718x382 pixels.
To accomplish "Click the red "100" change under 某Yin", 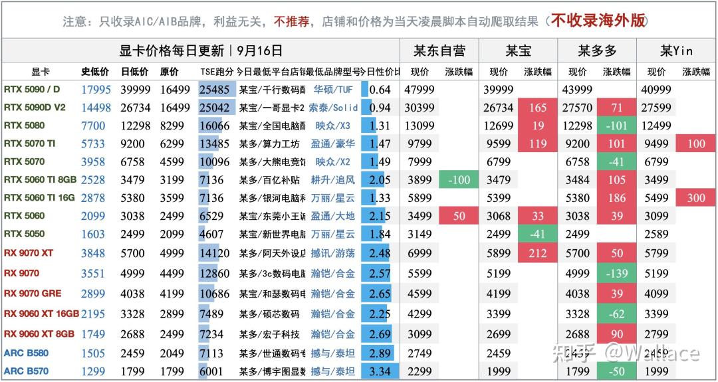I will (x=696, y=143).
